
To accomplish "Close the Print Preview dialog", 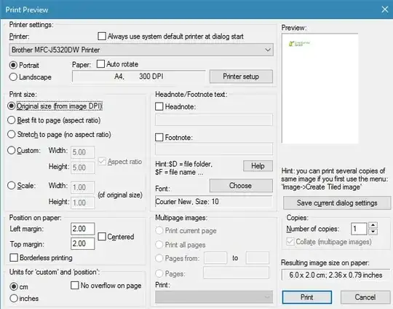I will click(x=385, y=9).
